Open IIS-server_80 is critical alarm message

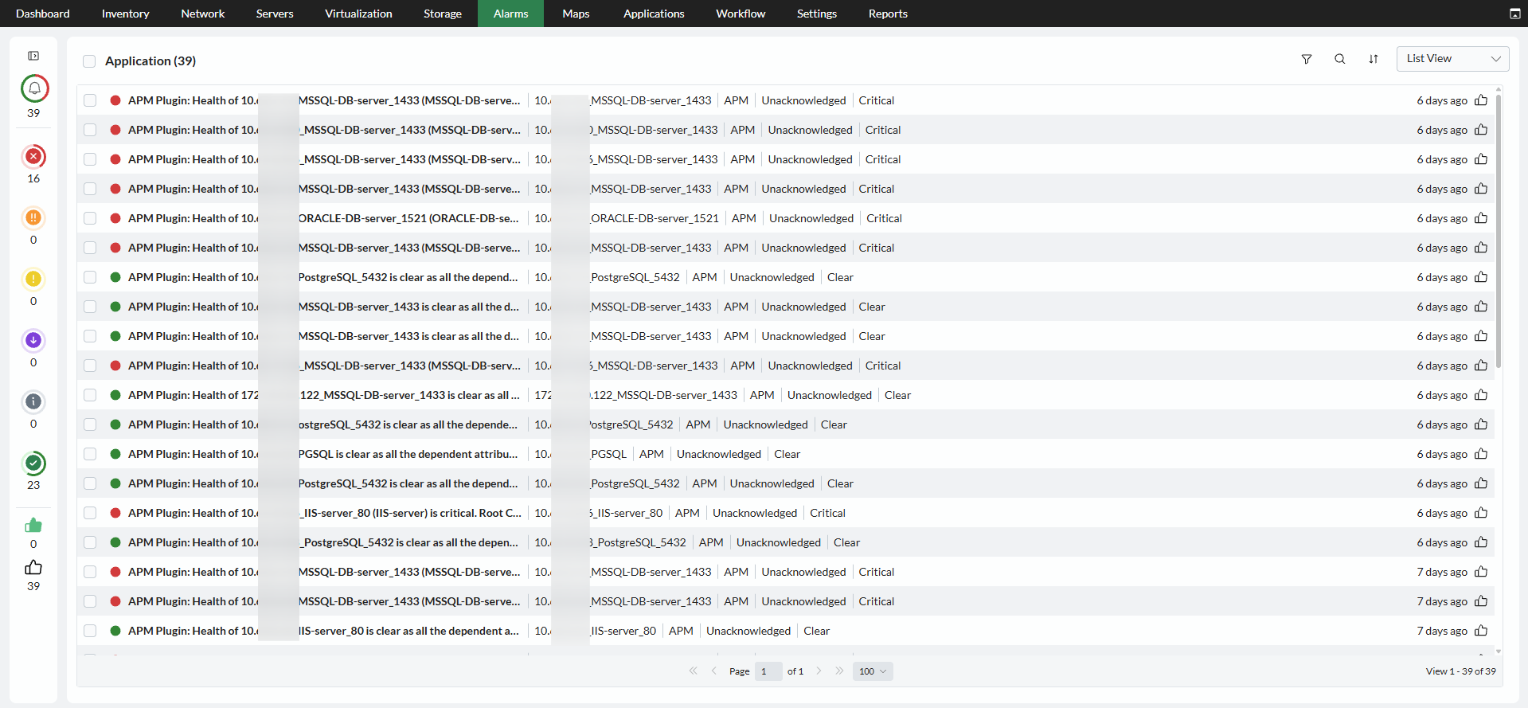pyautogui.click(x=325, y=513)
